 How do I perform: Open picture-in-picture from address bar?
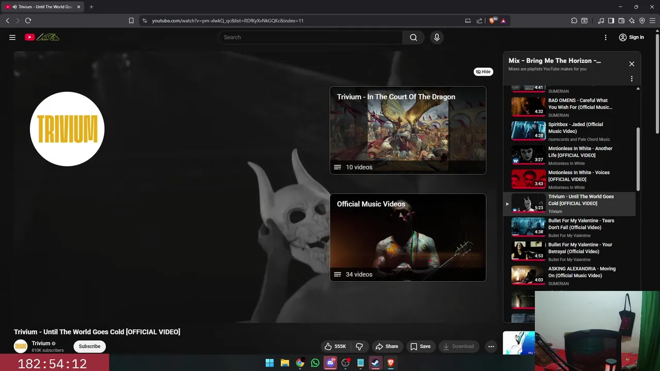(468, 21)
